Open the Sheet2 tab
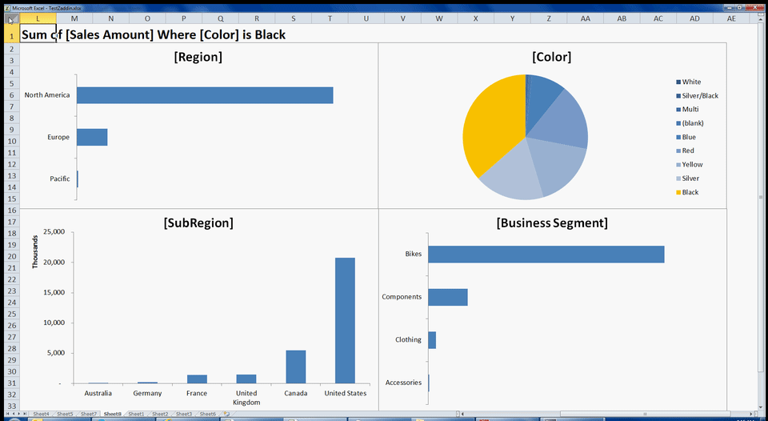 (x=160, y=414)
